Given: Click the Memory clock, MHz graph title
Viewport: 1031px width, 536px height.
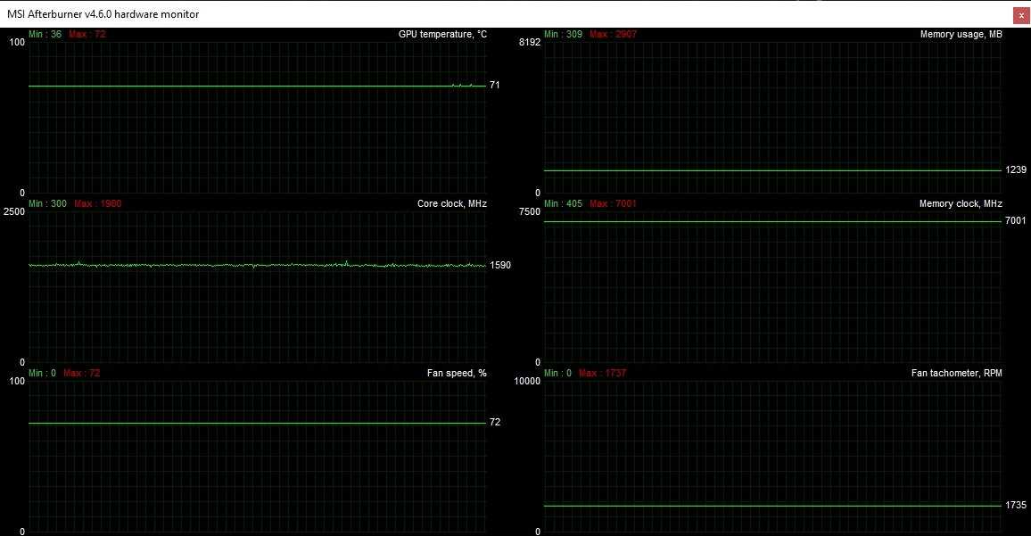Looking at the screenshot, I should [x=961, y=204].
